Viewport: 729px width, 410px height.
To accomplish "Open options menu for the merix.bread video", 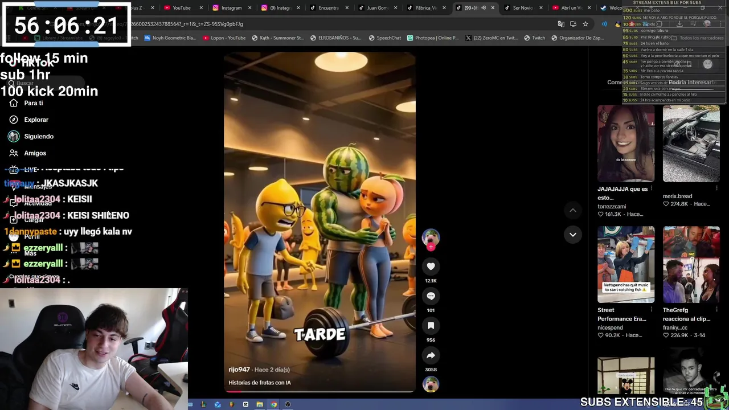I will [x=716, y=188].
